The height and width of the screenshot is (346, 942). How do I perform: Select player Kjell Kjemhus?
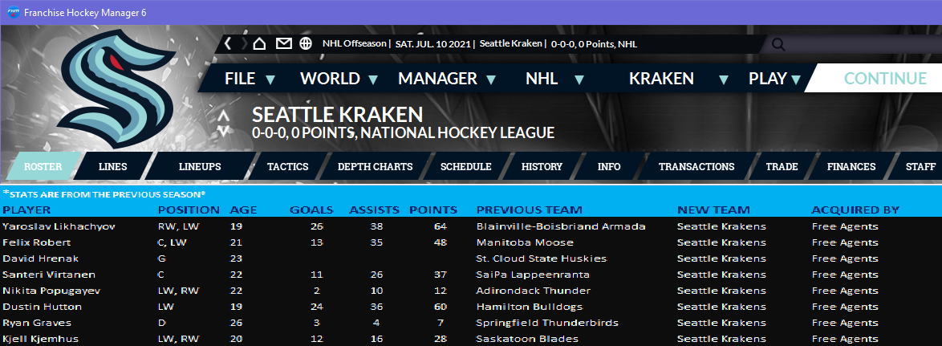[x=39, y=339]
